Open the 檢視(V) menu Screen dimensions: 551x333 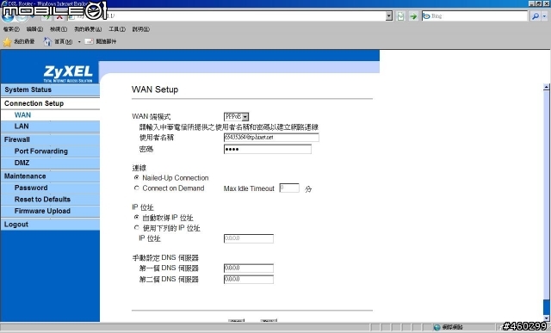click(x=59, y=29)
